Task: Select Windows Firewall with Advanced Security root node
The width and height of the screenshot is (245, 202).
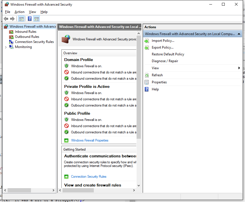Action: [33, 27]
